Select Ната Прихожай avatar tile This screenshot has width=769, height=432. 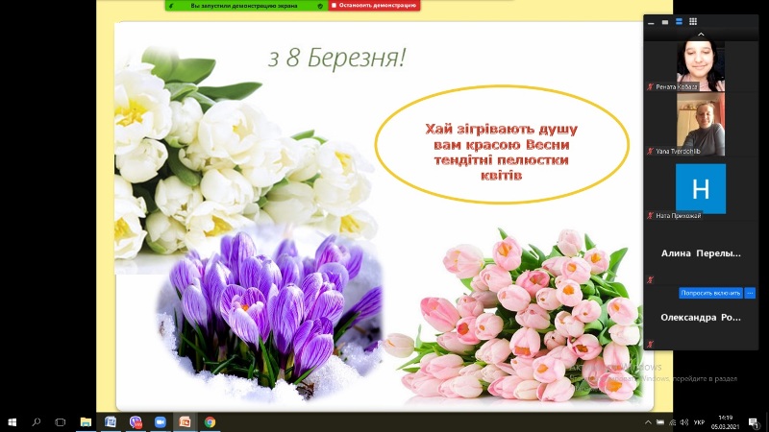[x=701, y=188]
